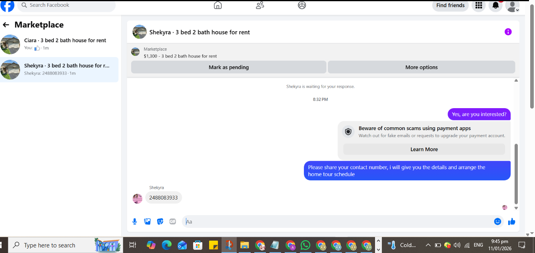535x253 pixels.
Task: Click Mark as pending
Action: coord(229,67)
